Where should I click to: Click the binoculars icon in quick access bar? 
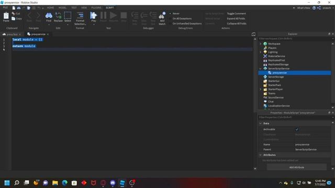19,8
